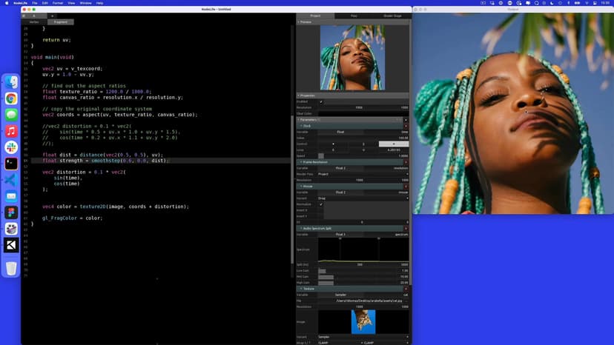Viewport: 614px width, 345px height.
Task: Switch to the Vertex shader tab
Action: pyautogui.click(x=33, y=22)
